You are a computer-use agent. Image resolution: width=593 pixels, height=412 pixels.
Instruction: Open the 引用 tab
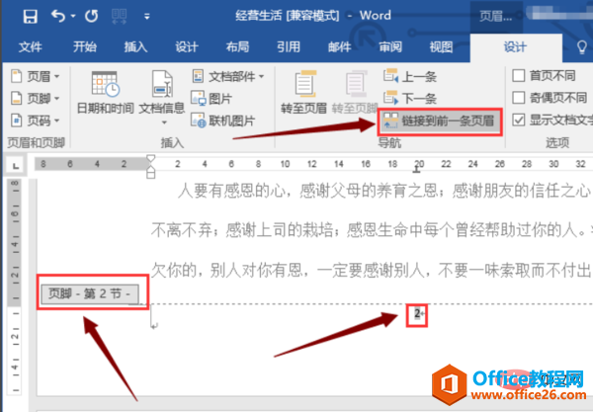(289, 46)
